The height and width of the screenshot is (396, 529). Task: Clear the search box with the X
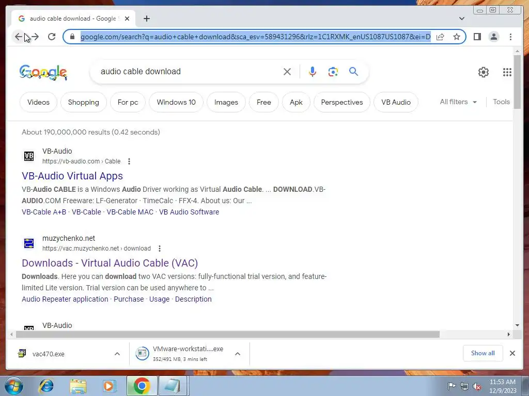(287, 72)
